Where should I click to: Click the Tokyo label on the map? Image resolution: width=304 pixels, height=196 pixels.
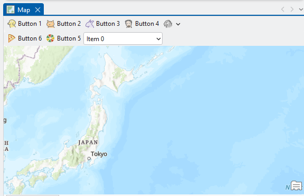point(99,154)
